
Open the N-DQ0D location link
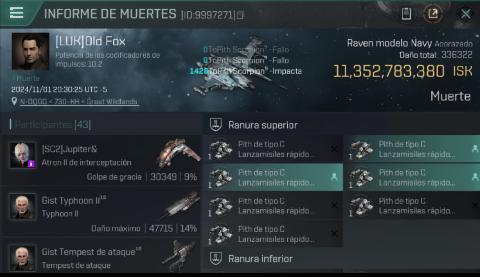click(79, 102)
